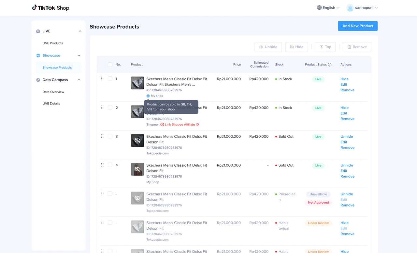The width and height of the screenshot is (417, 253).
Task: Click the Add New Product button
Action: coord(358,26)
